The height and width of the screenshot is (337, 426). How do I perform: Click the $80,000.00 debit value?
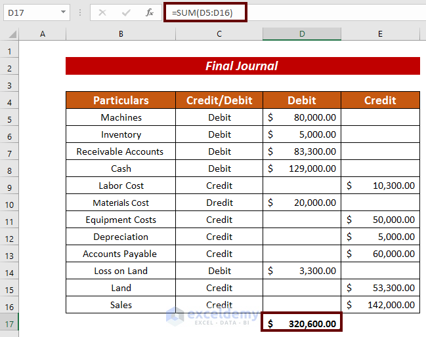coord(302,117)
